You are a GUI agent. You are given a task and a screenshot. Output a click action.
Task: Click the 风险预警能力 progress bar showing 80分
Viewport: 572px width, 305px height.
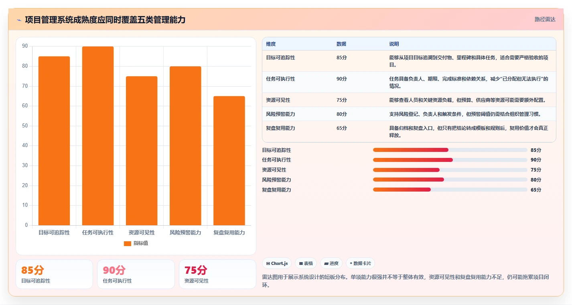coord(450,180)
